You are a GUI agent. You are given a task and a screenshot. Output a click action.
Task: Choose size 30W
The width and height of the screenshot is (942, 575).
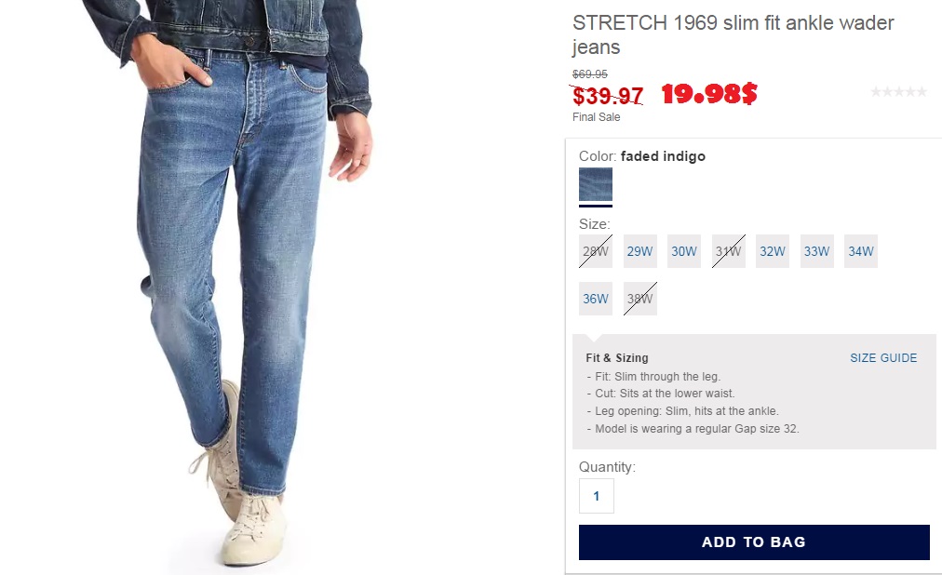click(x=683, y=251)
